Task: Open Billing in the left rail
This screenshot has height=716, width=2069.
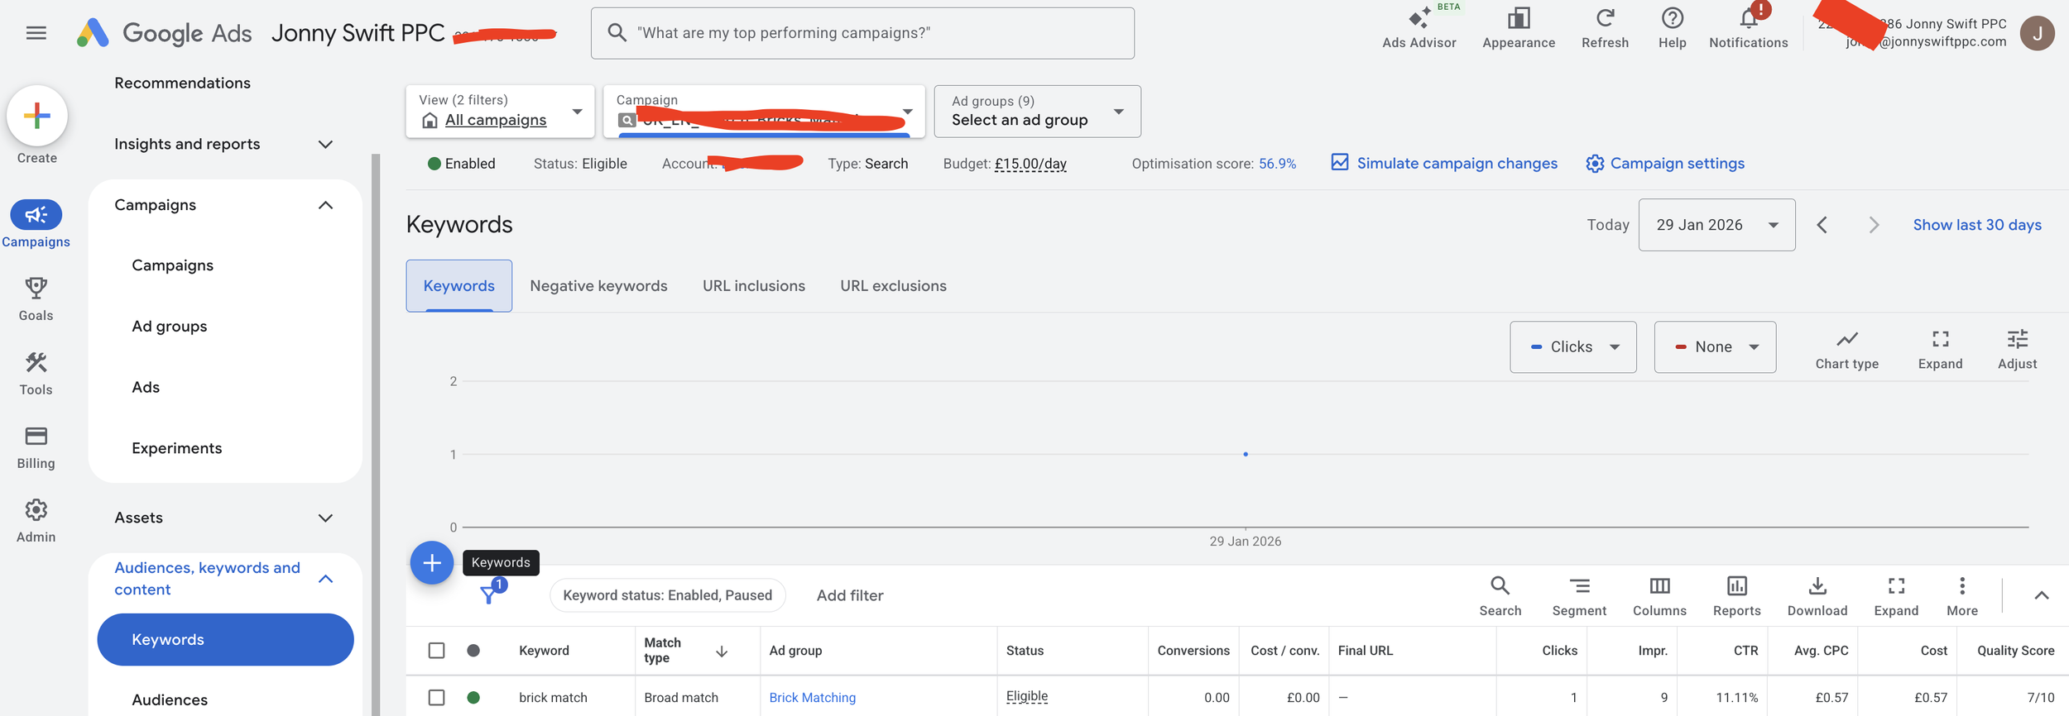Action: point(36,447)
